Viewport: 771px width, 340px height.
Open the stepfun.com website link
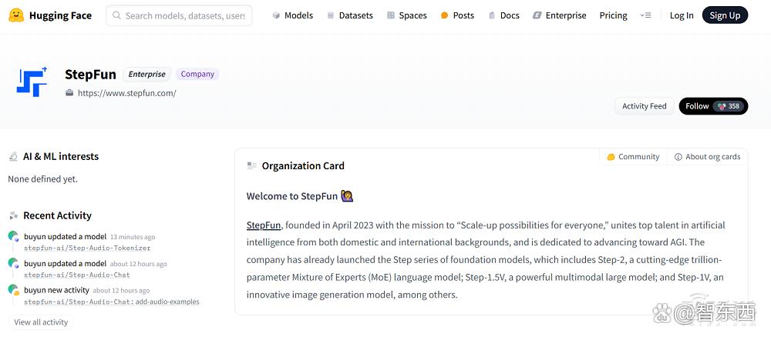127,93
